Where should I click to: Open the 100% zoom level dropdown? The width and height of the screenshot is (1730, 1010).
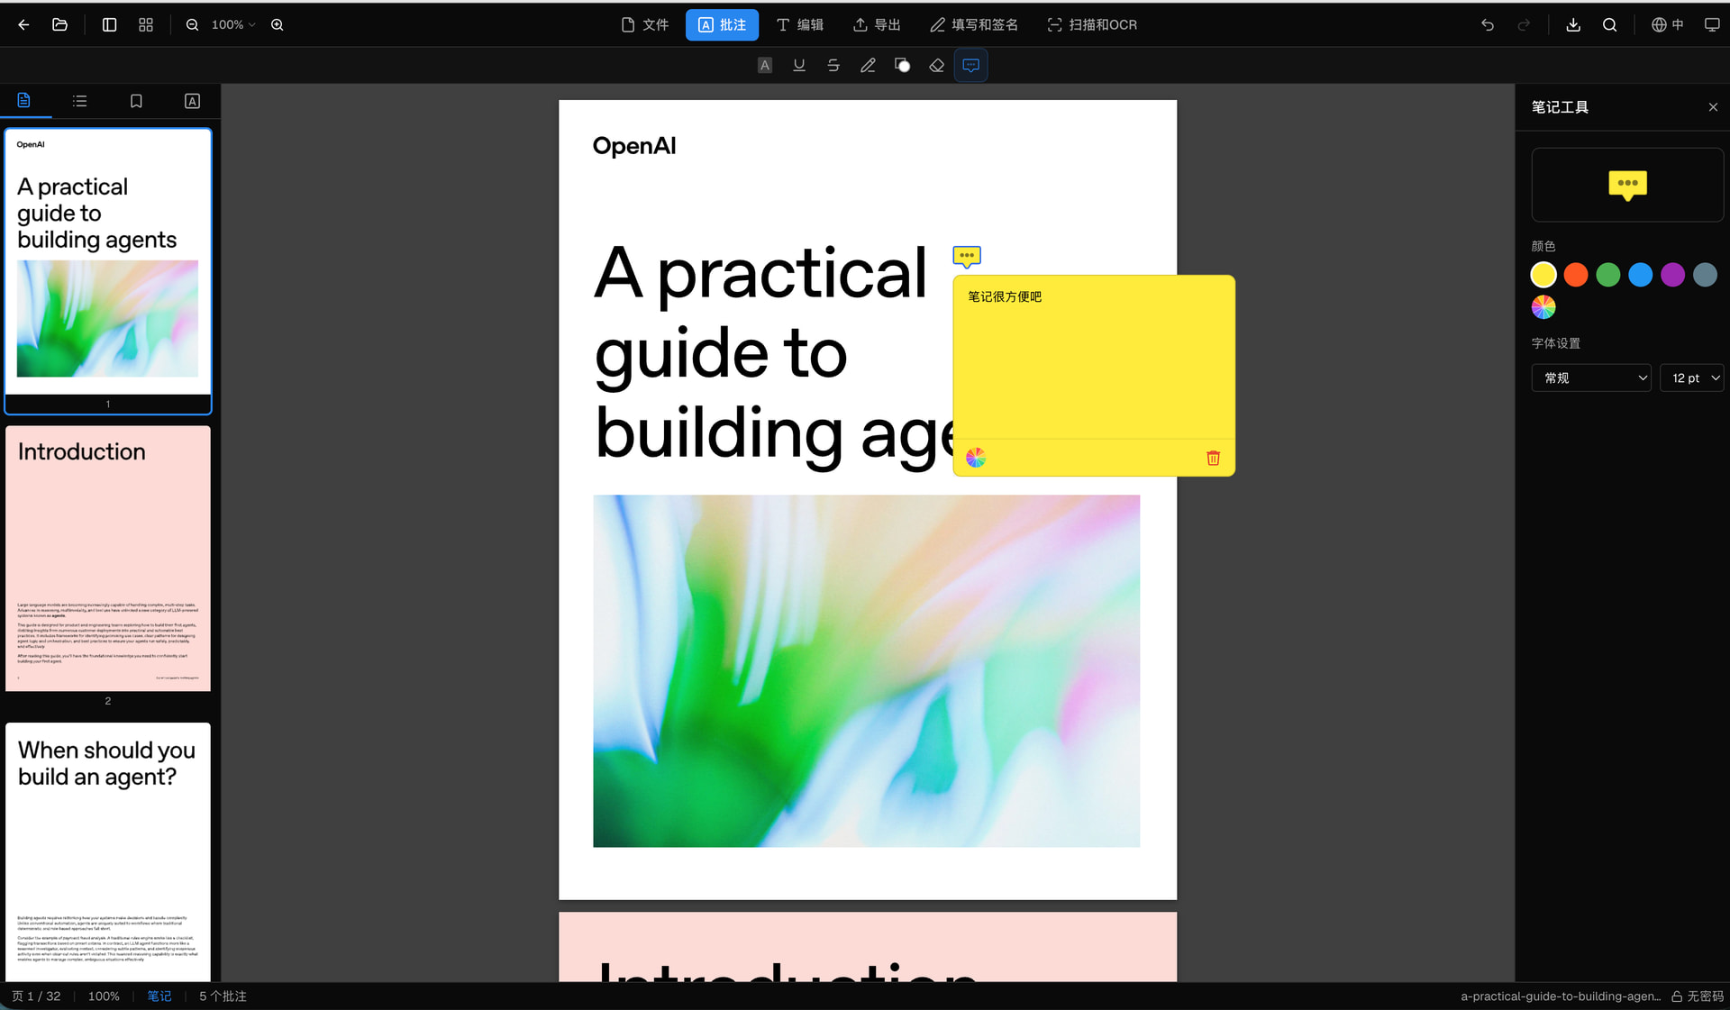coord(233,25)
